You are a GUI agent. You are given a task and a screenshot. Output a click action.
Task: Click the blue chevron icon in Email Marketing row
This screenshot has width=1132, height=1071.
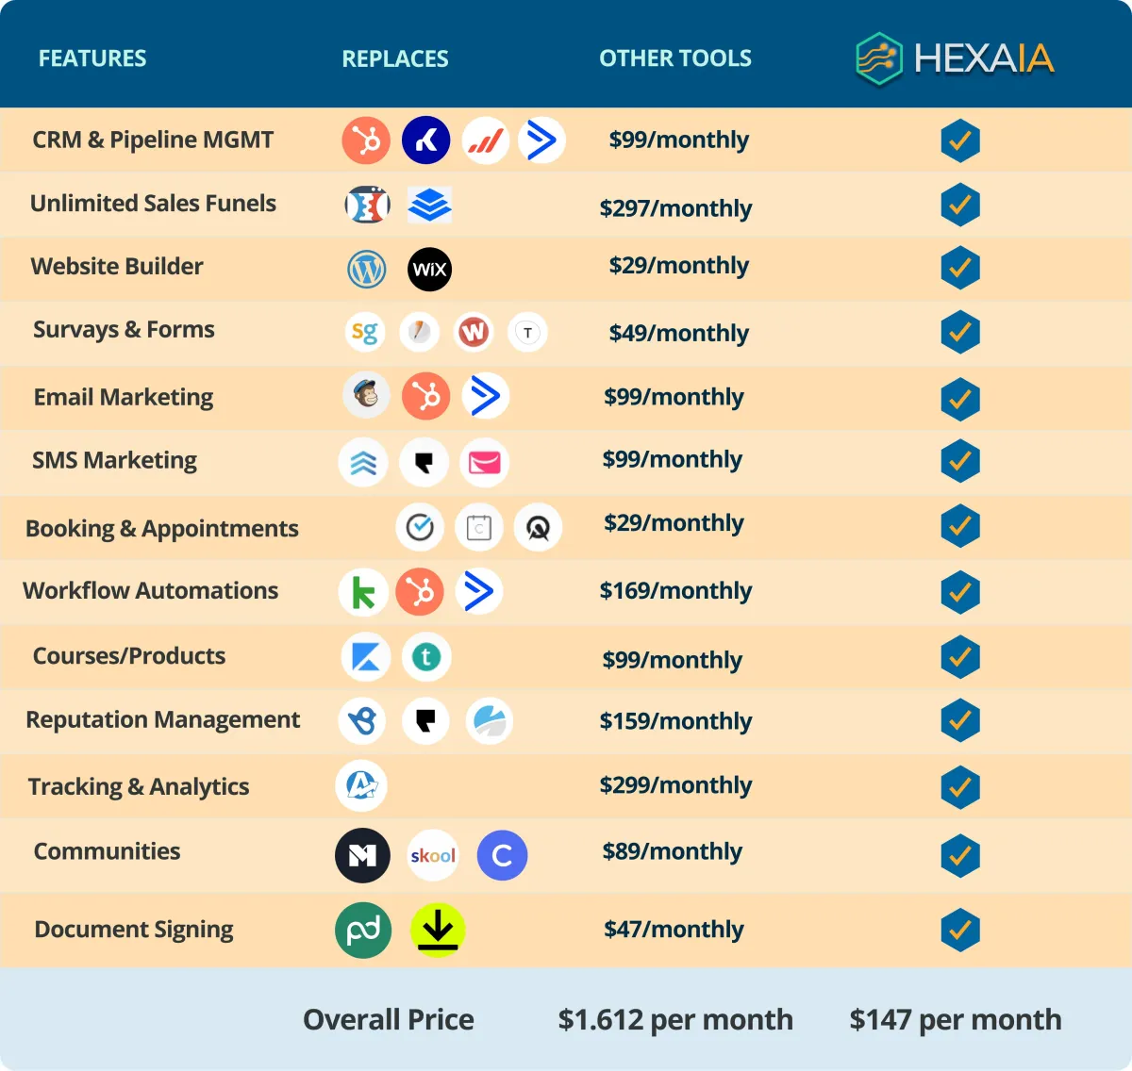pos(486,395)
